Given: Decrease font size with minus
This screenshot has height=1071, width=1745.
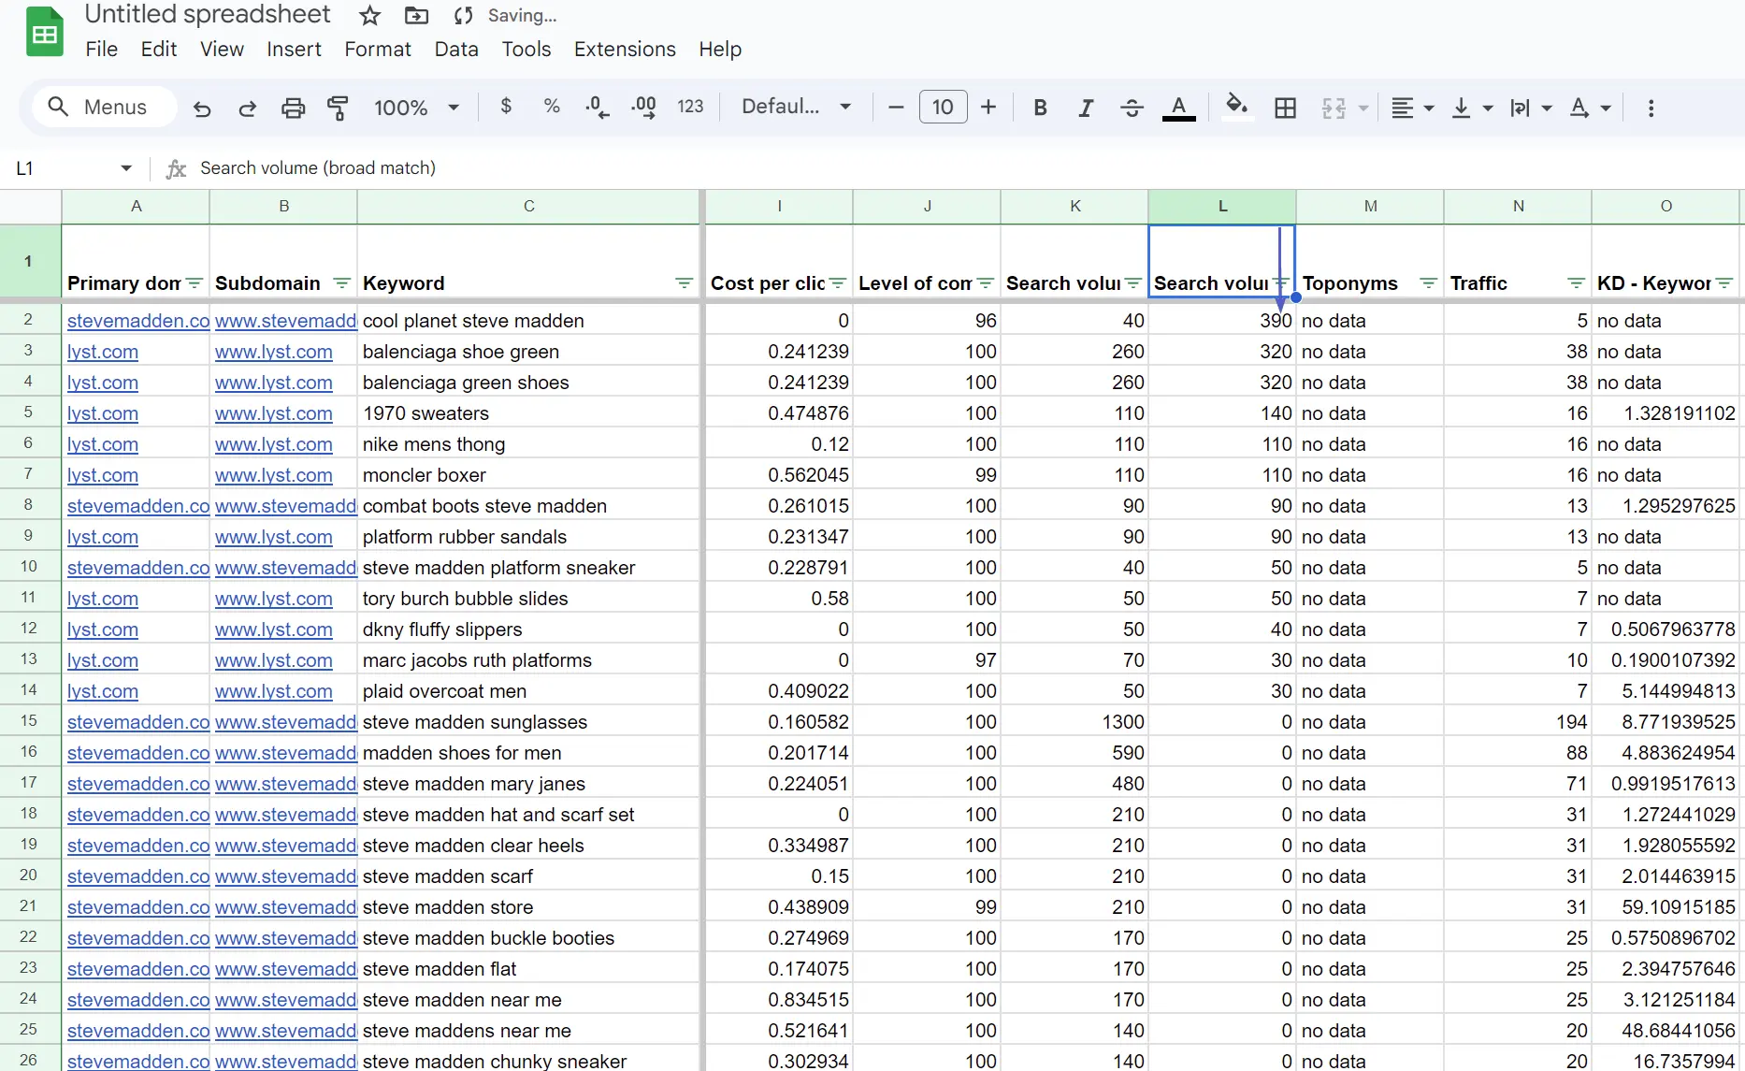Looking at the screenshot, I should coord(896,107).
